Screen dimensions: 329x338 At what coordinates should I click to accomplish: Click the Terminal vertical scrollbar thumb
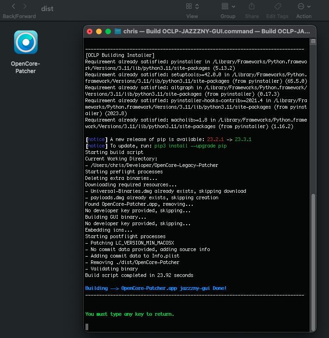[313, 262]
